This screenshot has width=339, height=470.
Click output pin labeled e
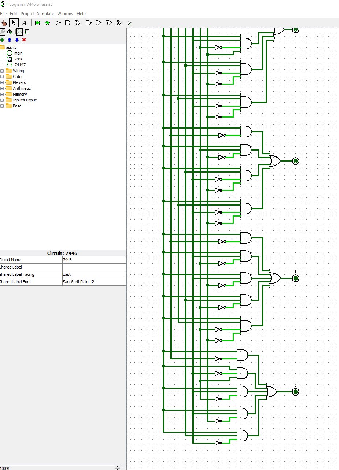pyautogui.click(x=295, y=161)
